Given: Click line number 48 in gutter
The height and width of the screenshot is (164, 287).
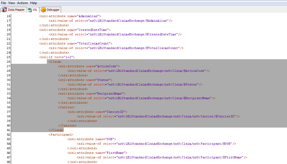Looking at the screenshot, I should click(8, 162).
